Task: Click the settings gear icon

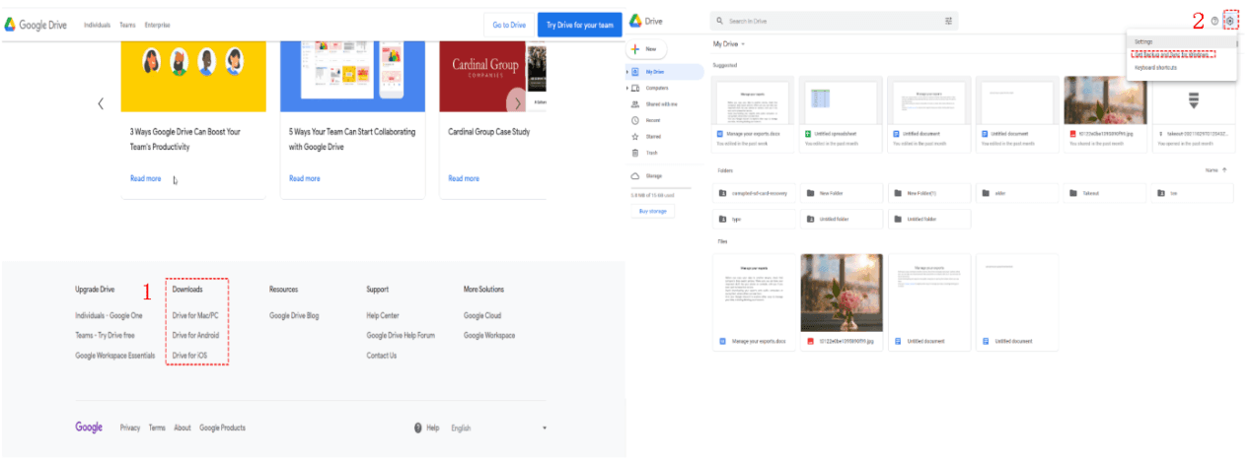Action: 1229,21
